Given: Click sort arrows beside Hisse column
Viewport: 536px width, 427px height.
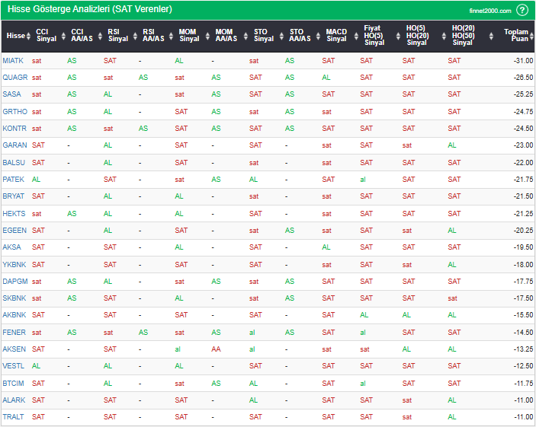Looking at the screenshot, I should pos(29,36).
